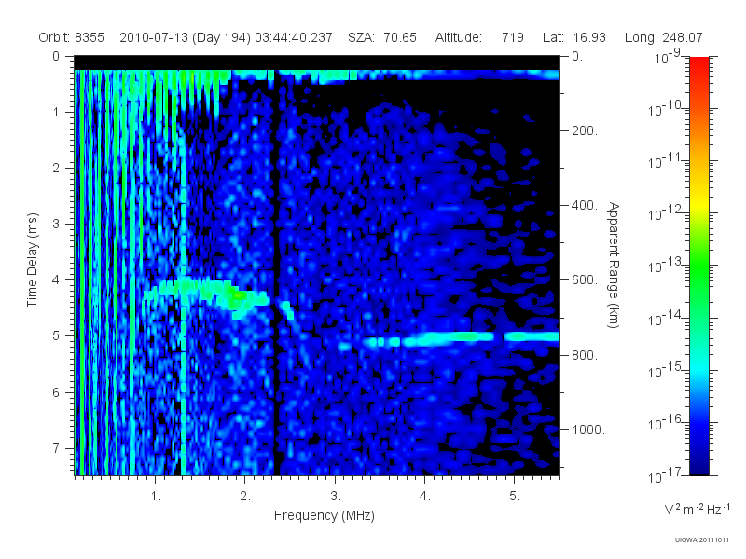This screenshot has height=559, width=746.
Task: Click the 'Frequency (MHz)' axis label
Action: tap(325, 515)
